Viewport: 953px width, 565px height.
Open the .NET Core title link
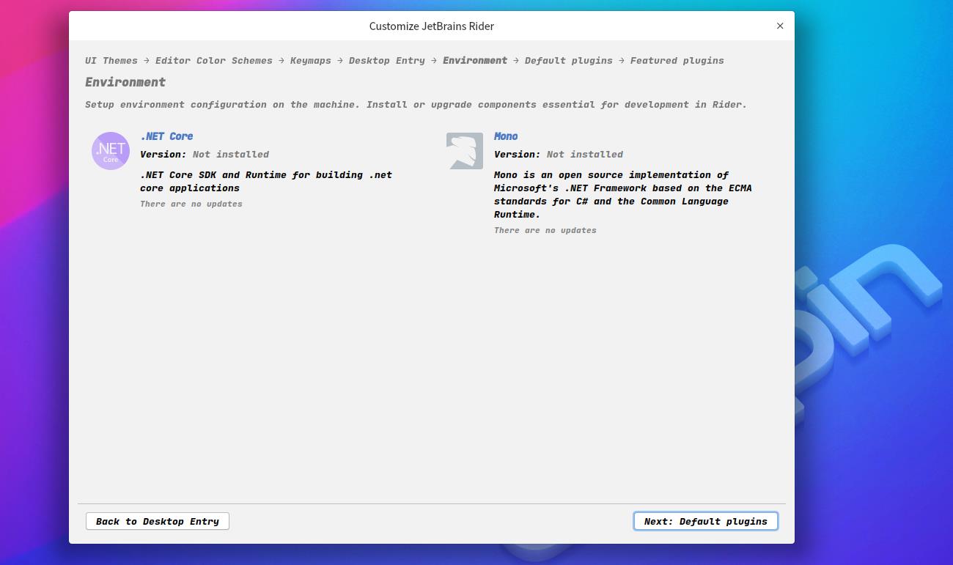pos(166,136)
